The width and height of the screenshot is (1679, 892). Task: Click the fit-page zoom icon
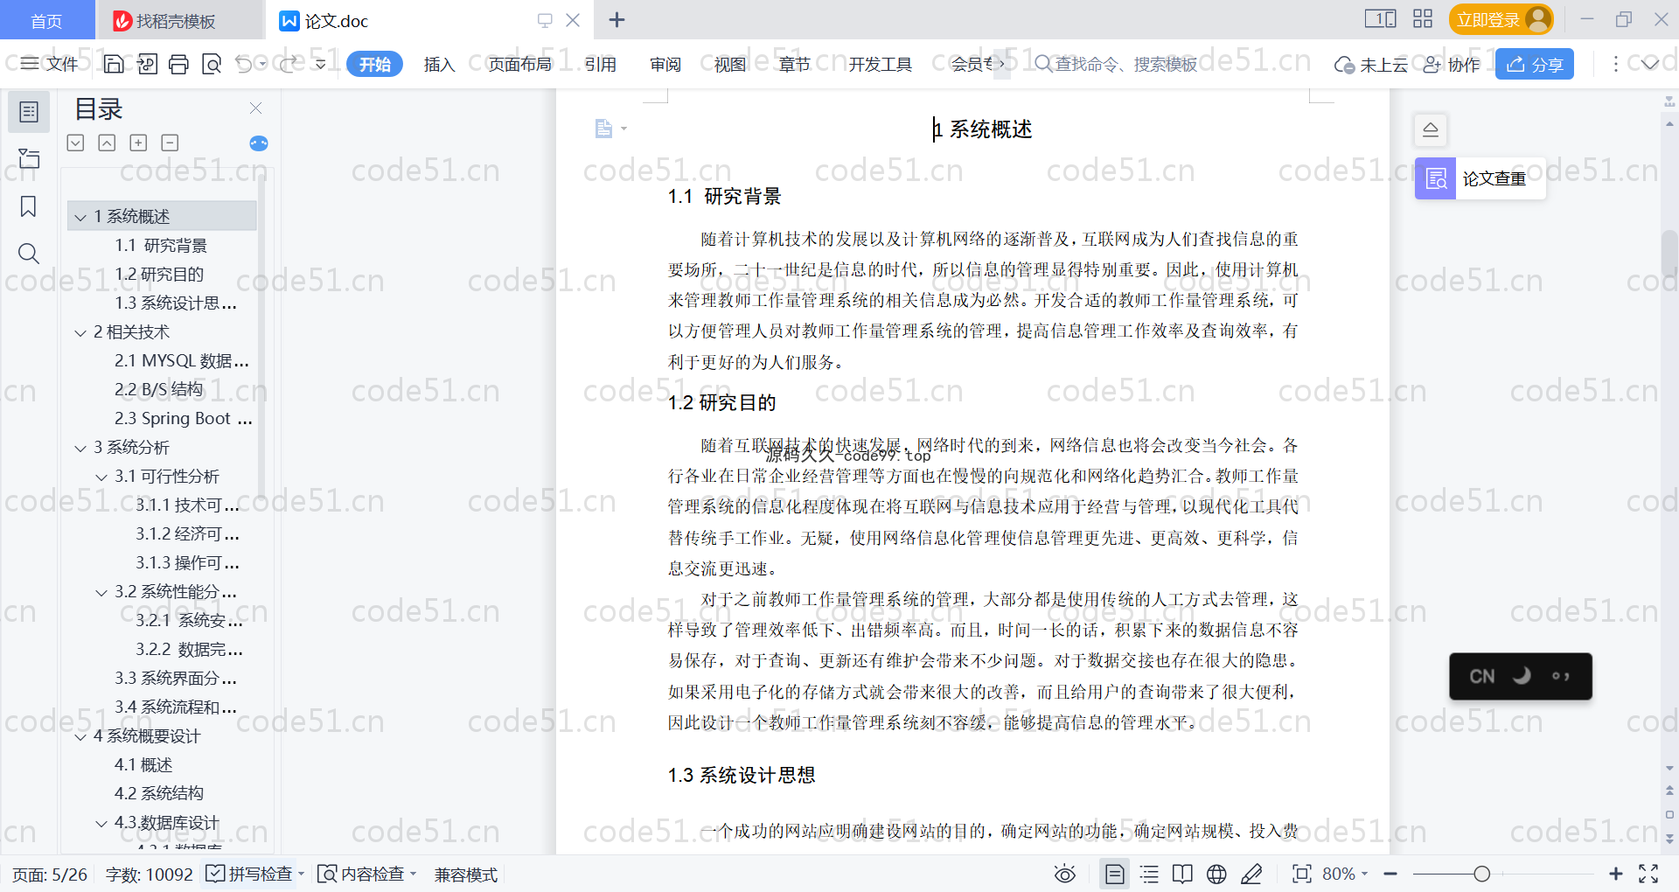[1301, 874]
